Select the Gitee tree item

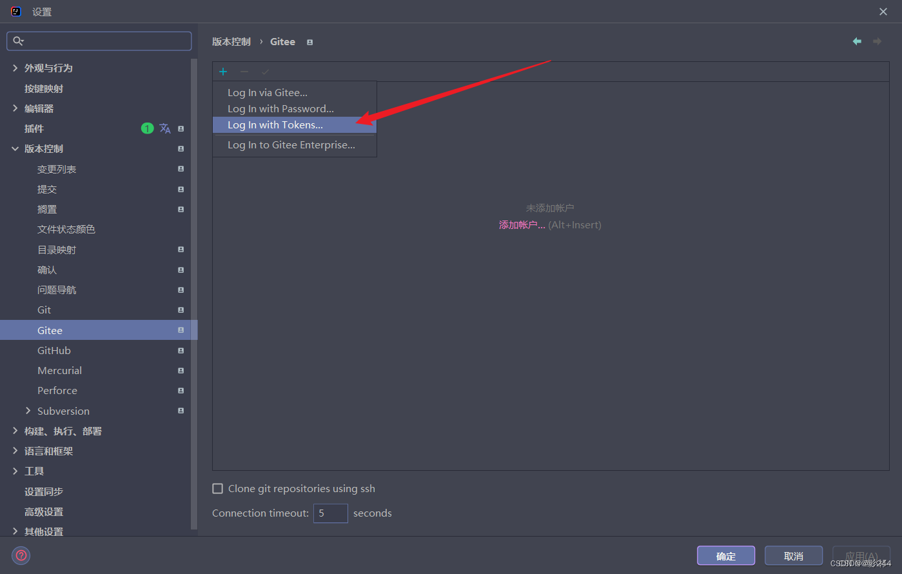pyautogui.click(x=99, y=330)
